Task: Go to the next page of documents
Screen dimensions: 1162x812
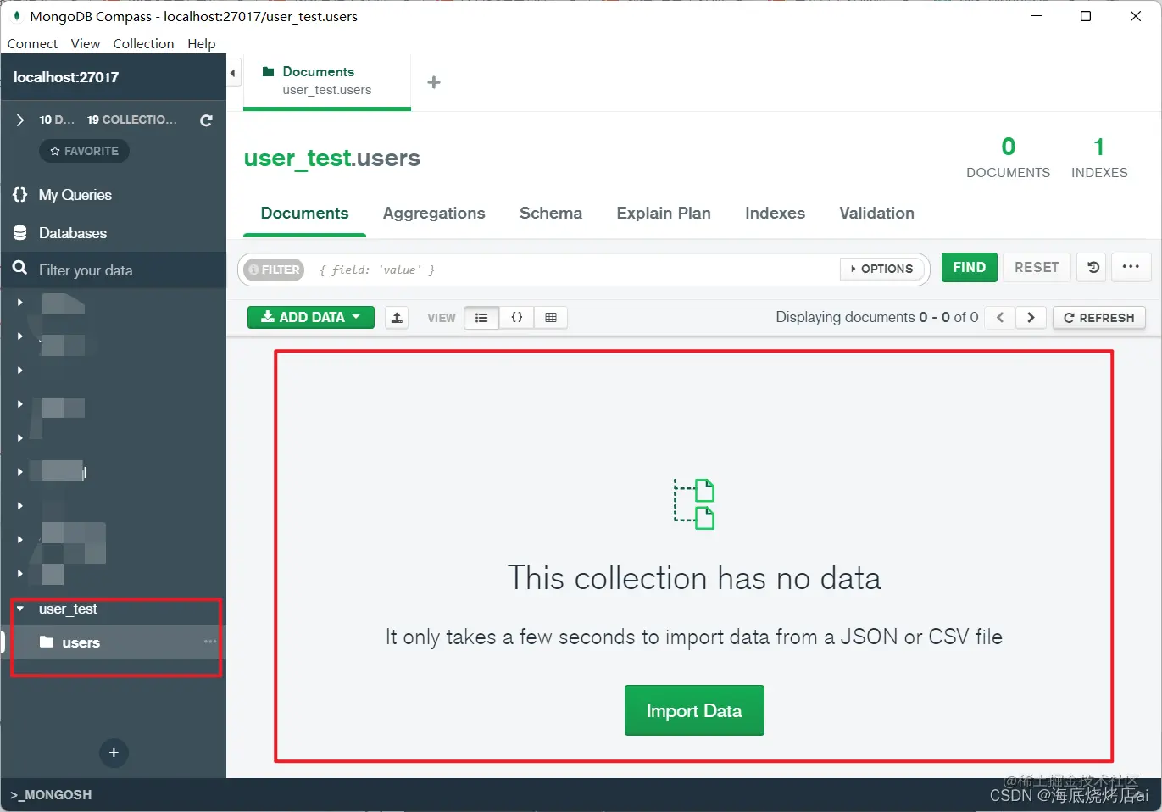Action: [x=1031, y=317]
